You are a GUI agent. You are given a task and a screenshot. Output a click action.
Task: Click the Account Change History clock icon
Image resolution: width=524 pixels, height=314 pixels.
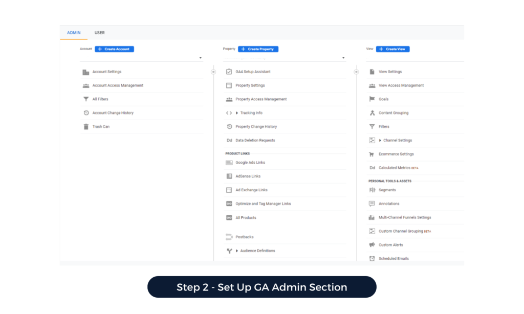pyautogui.click(x=86, y=113)
